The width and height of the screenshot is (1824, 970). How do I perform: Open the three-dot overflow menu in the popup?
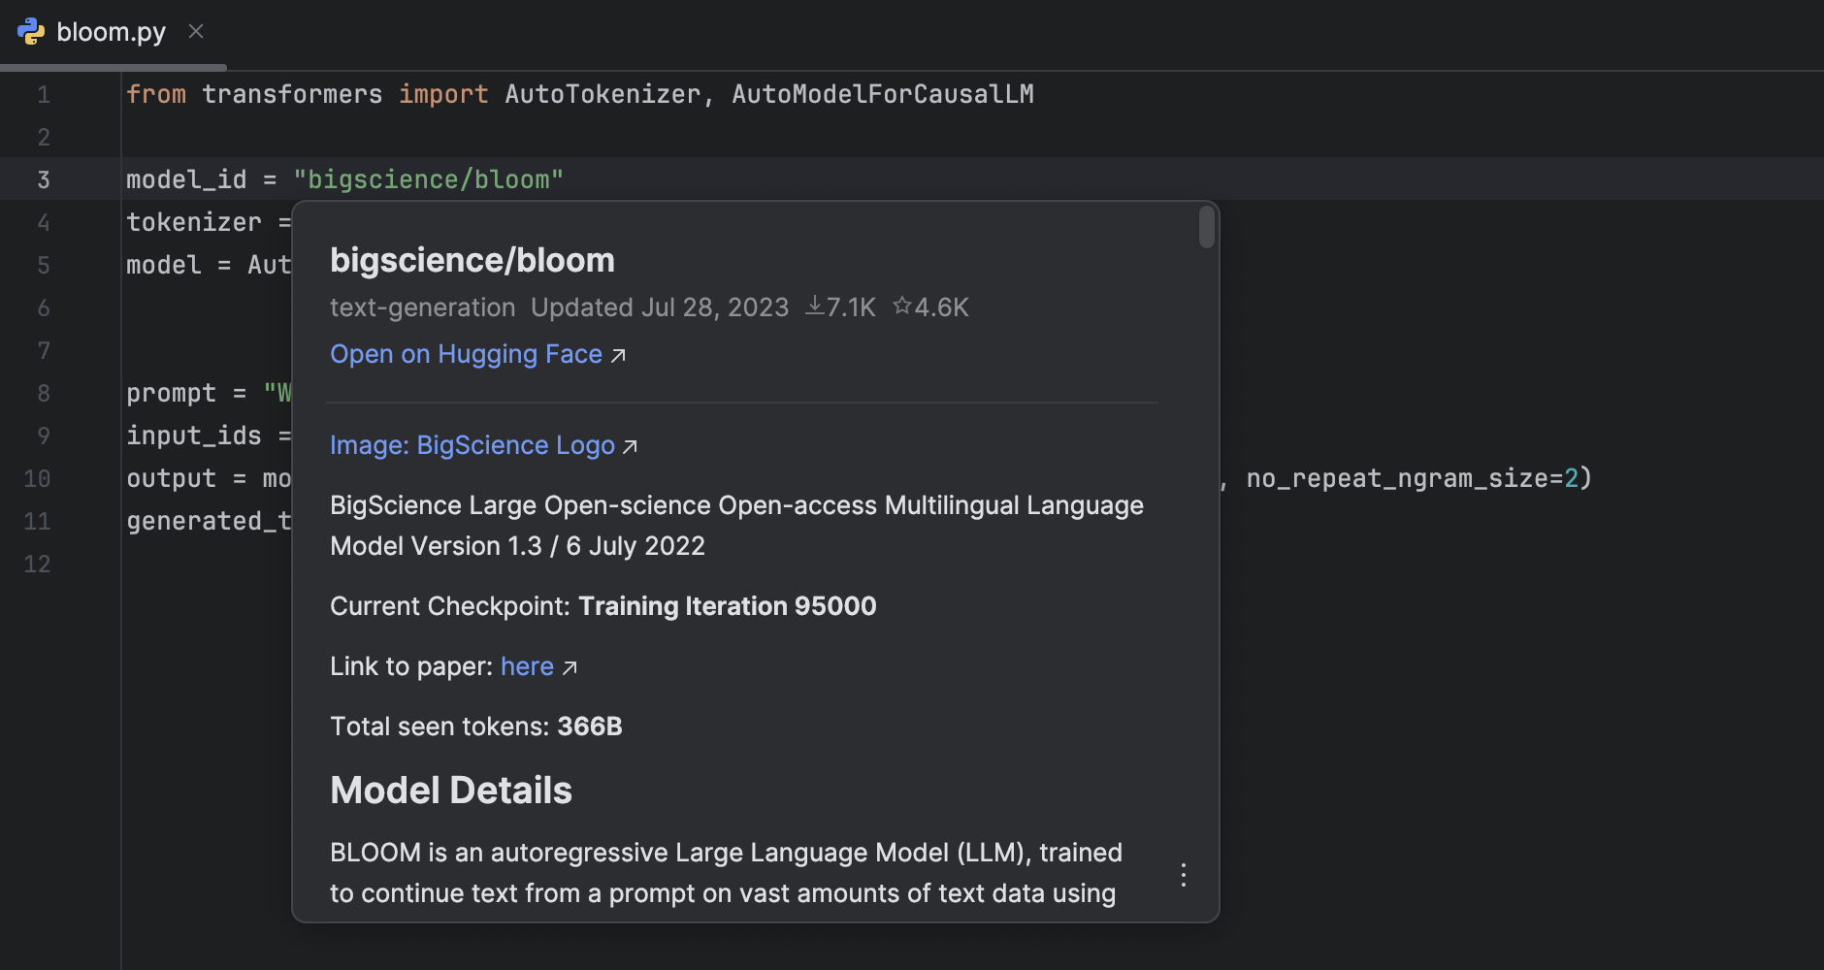[1183, 874]
